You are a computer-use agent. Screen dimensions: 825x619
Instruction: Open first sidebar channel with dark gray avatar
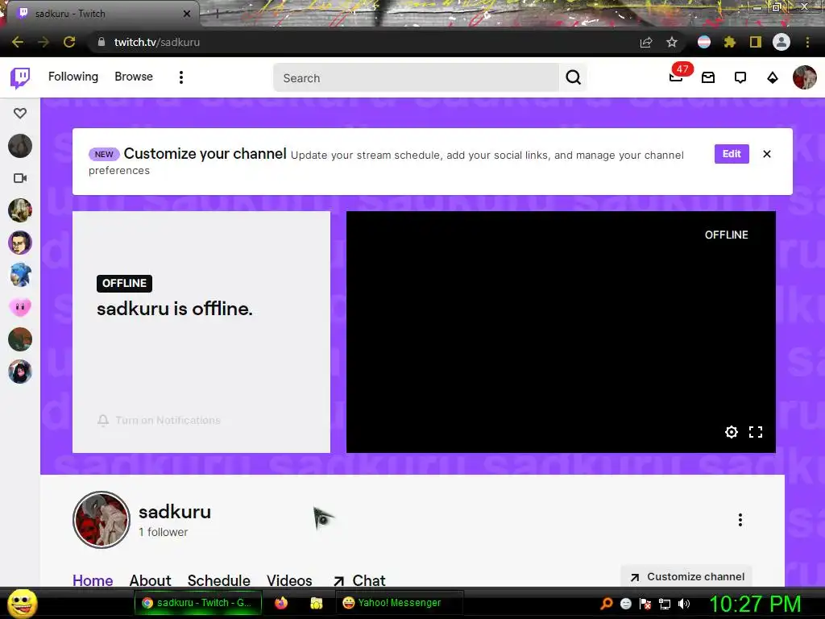click(x=20, y=146)
